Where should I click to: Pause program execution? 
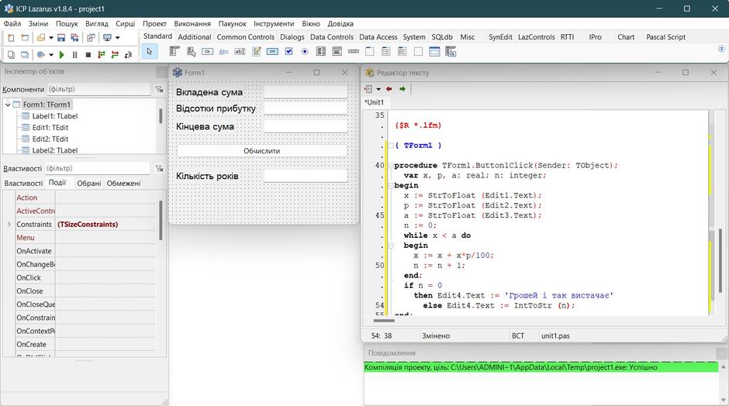point(74,55)
